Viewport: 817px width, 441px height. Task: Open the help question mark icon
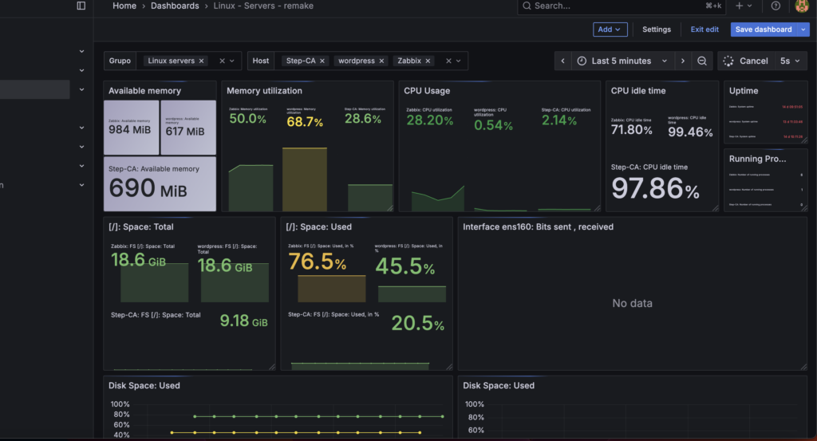[x=776, y=6]
